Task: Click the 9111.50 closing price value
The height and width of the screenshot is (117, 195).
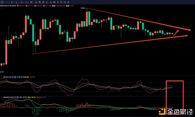Action: tap(48, 6)
